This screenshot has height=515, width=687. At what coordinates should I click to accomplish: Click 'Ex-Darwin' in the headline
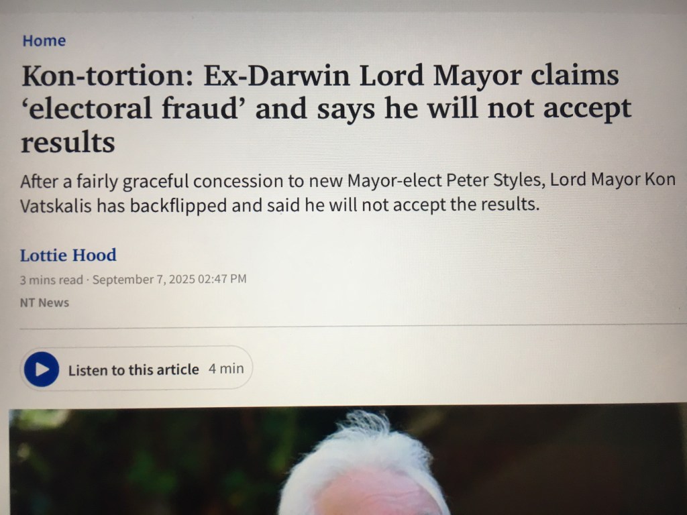276,75
